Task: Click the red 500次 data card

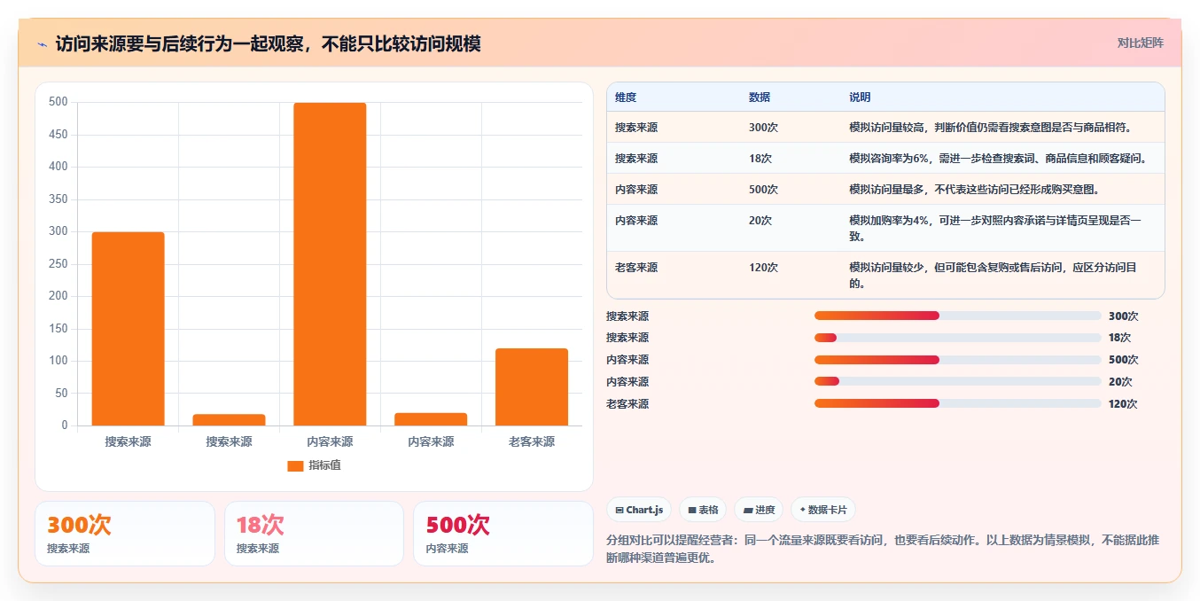Action: point(503,534)
